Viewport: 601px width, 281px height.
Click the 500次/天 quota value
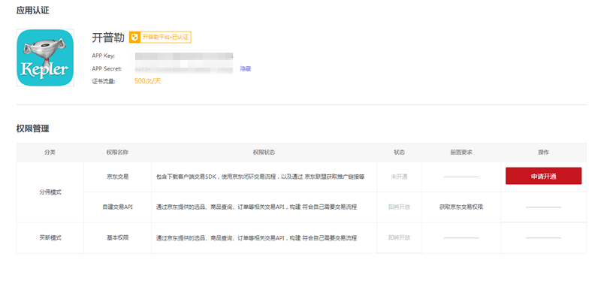[x=147, y=81]
